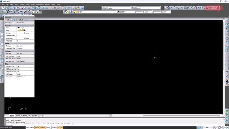Collapse the General section in properties
229x129 pixels.
point(33,25)
